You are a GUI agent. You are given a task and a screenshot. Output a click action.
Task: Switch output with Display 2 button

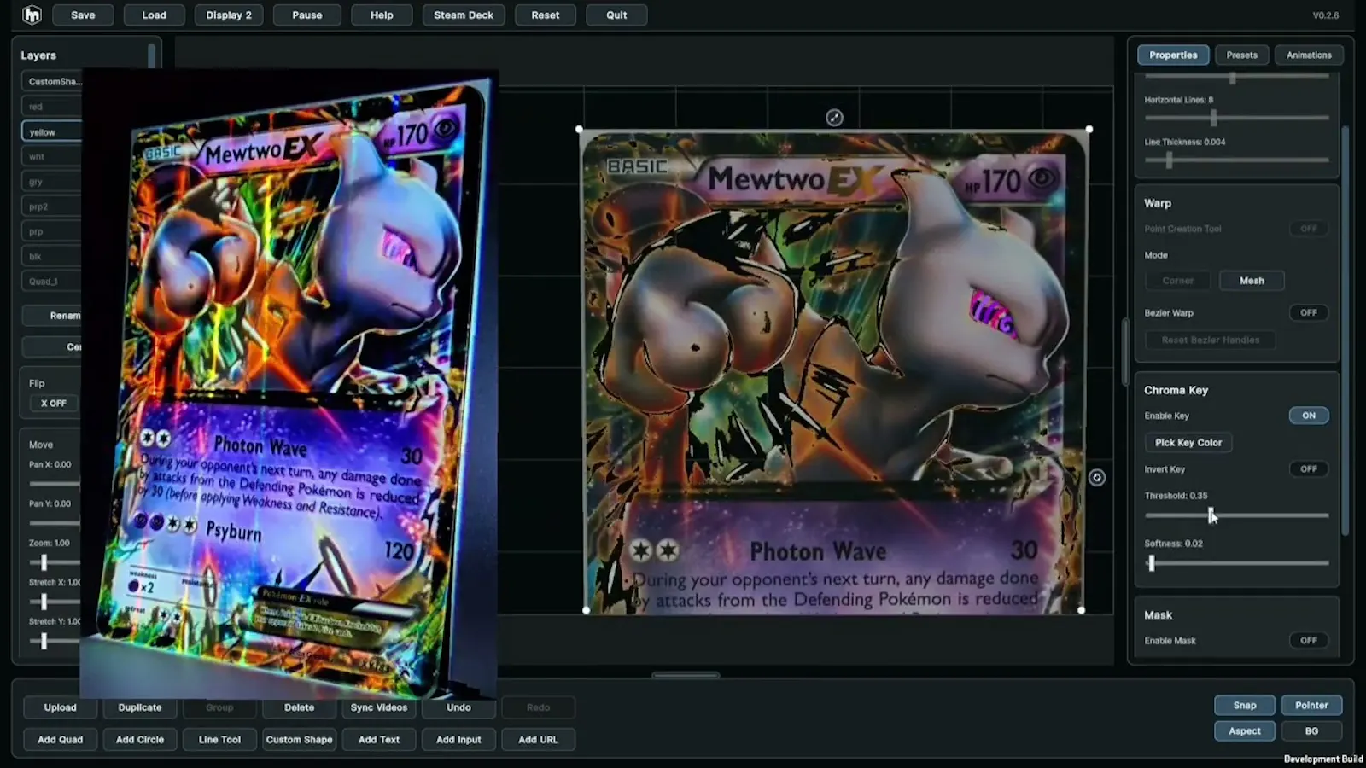tap(229, 15)
